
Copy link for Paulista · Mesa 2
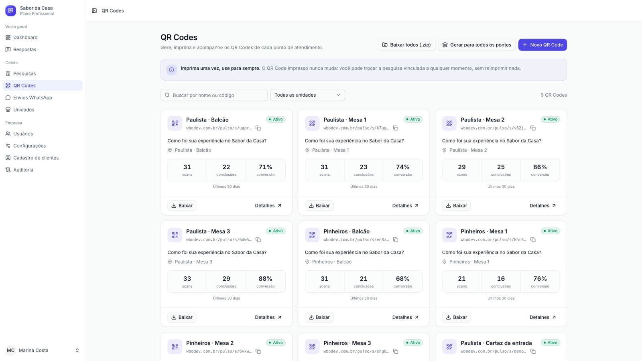click(533, 128)
